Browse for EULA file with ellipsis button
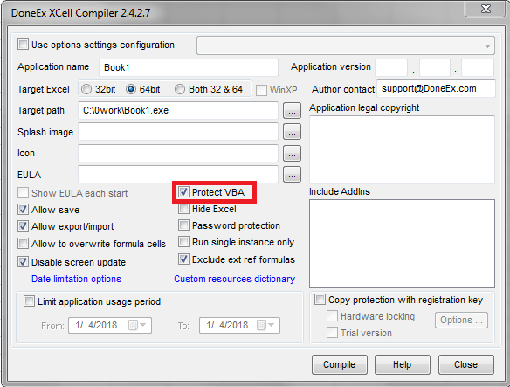The height and width of the screenshot is (387, 510). tap(292, 175)
